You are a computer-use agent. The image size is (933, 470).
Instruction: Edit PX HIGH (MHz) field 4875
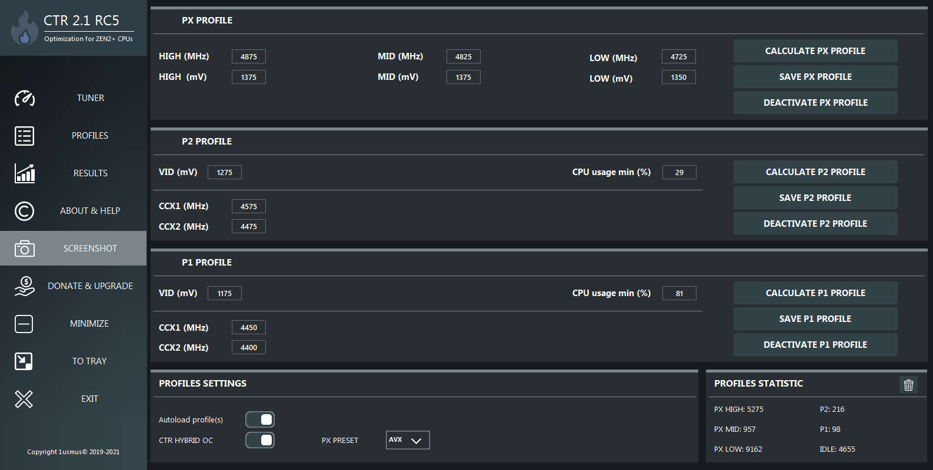tap(249, 56)
